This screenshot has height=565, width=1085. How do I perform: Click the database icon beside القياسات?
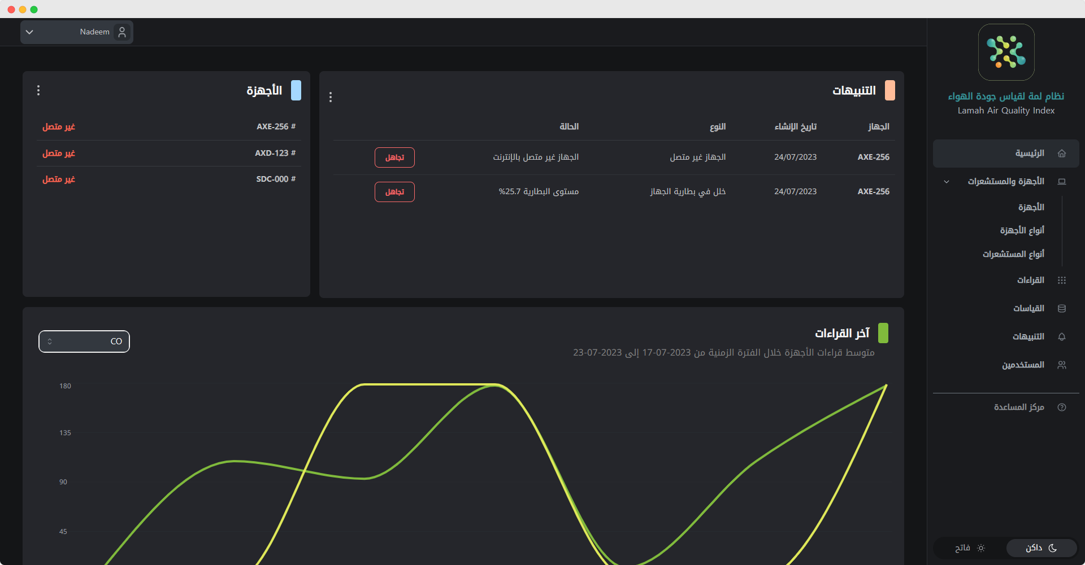(x=1062, y=309)
